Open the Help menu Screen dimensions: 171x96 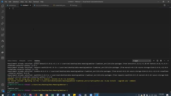coord(42,2)
